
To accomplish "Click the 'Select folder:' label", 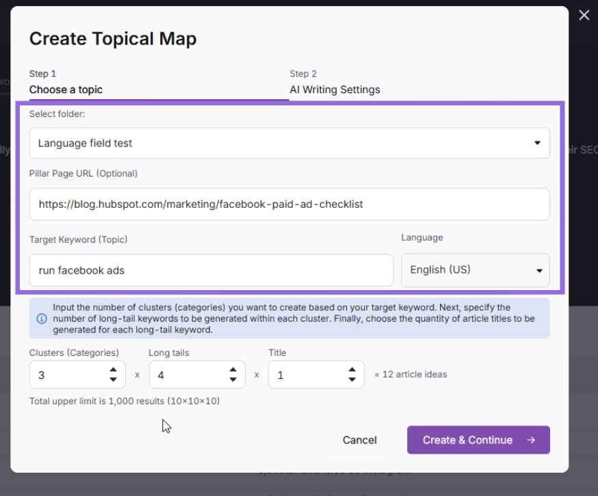I will (57, 114).
